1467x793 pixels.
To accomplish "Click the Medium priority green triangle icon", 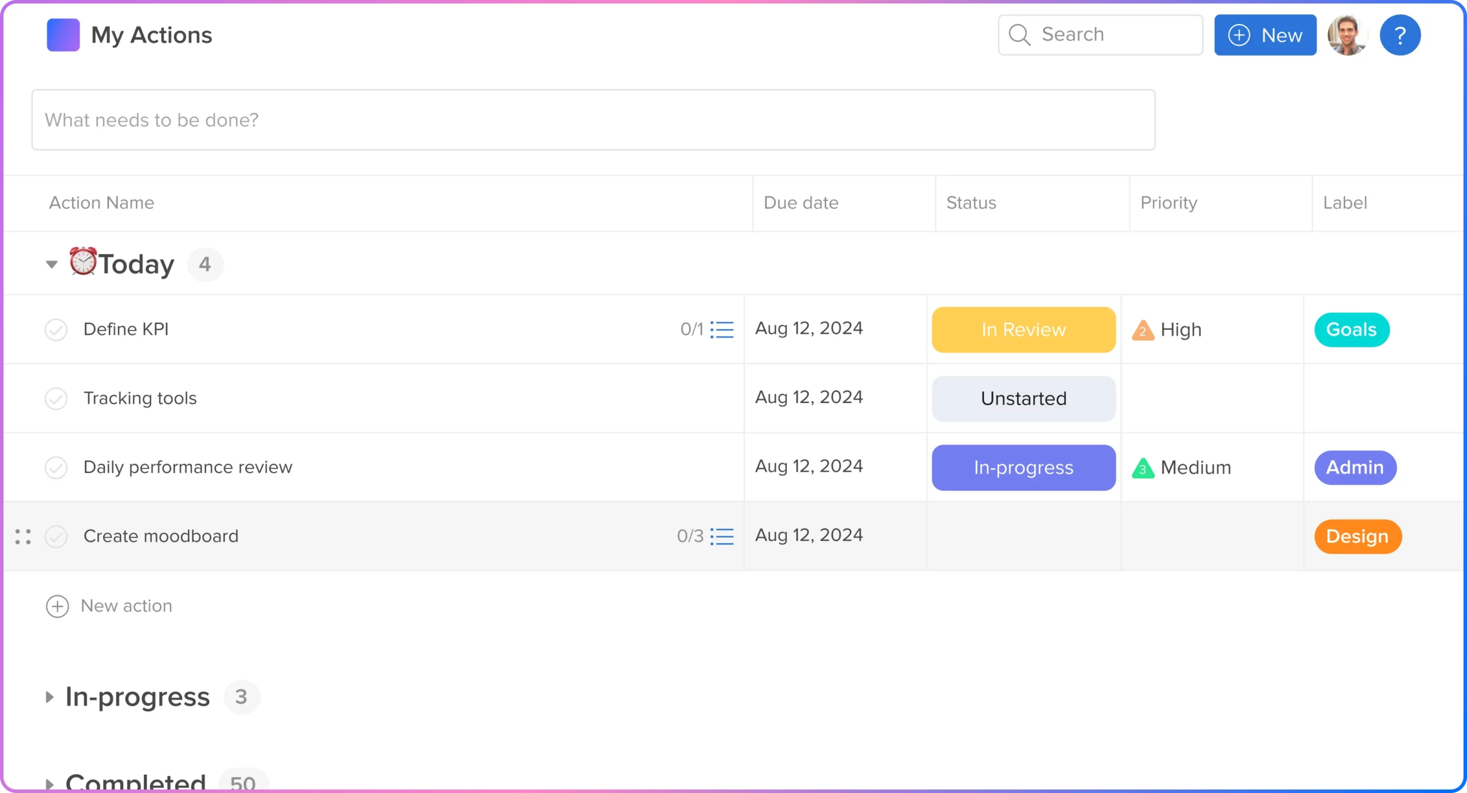I will coord(1143,468).
